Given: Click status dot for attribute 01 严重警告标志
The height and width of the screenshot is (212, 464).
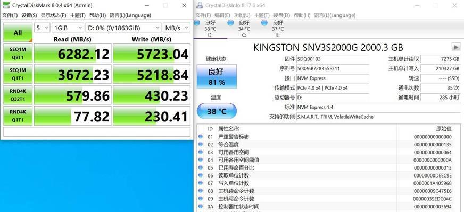Looking at the screenshot, I should click(200, 137).
